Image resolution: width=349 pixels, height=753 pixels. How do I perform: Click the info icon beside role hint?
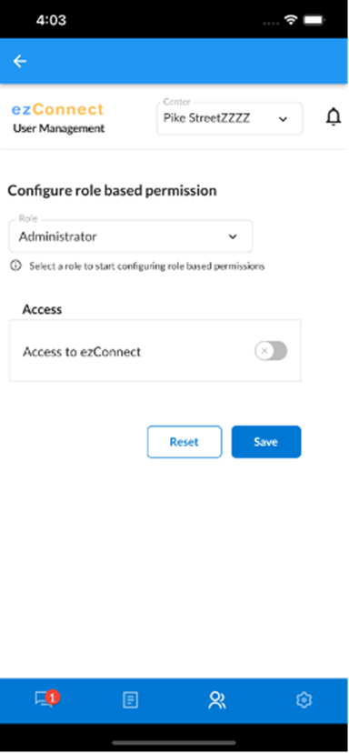pos(15,266)
